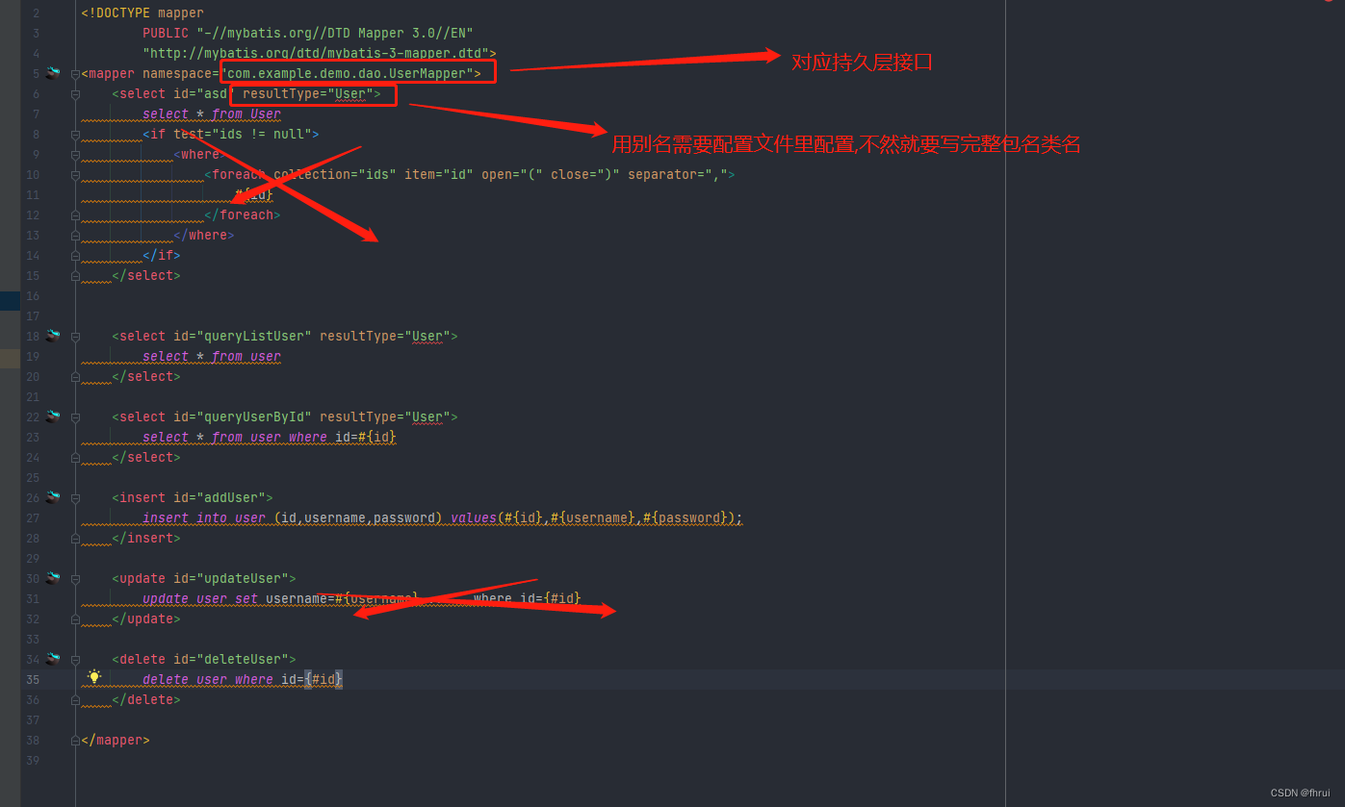Collapse the where element fold region
This screenshot has width=1345, height=807.
(74, 153)
